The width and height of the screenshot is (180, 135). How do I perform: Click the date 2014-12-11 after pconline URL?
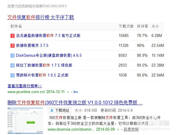(55, 92)
